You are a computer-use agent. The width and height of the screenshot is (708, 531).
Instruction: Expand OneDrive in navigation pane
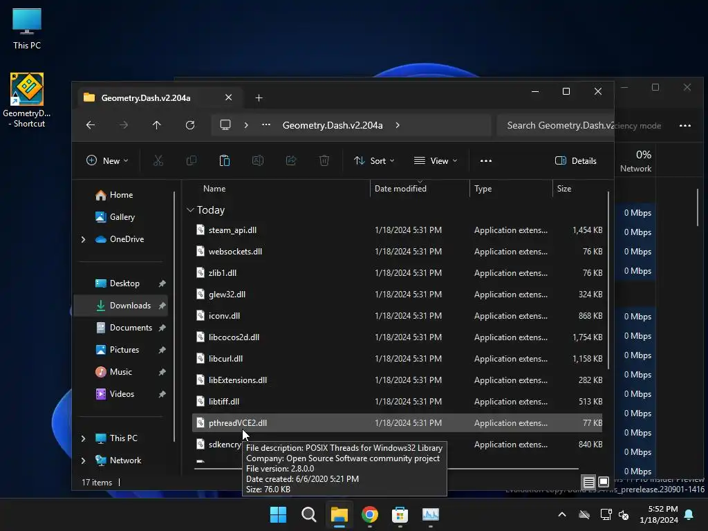coord(83,239)
